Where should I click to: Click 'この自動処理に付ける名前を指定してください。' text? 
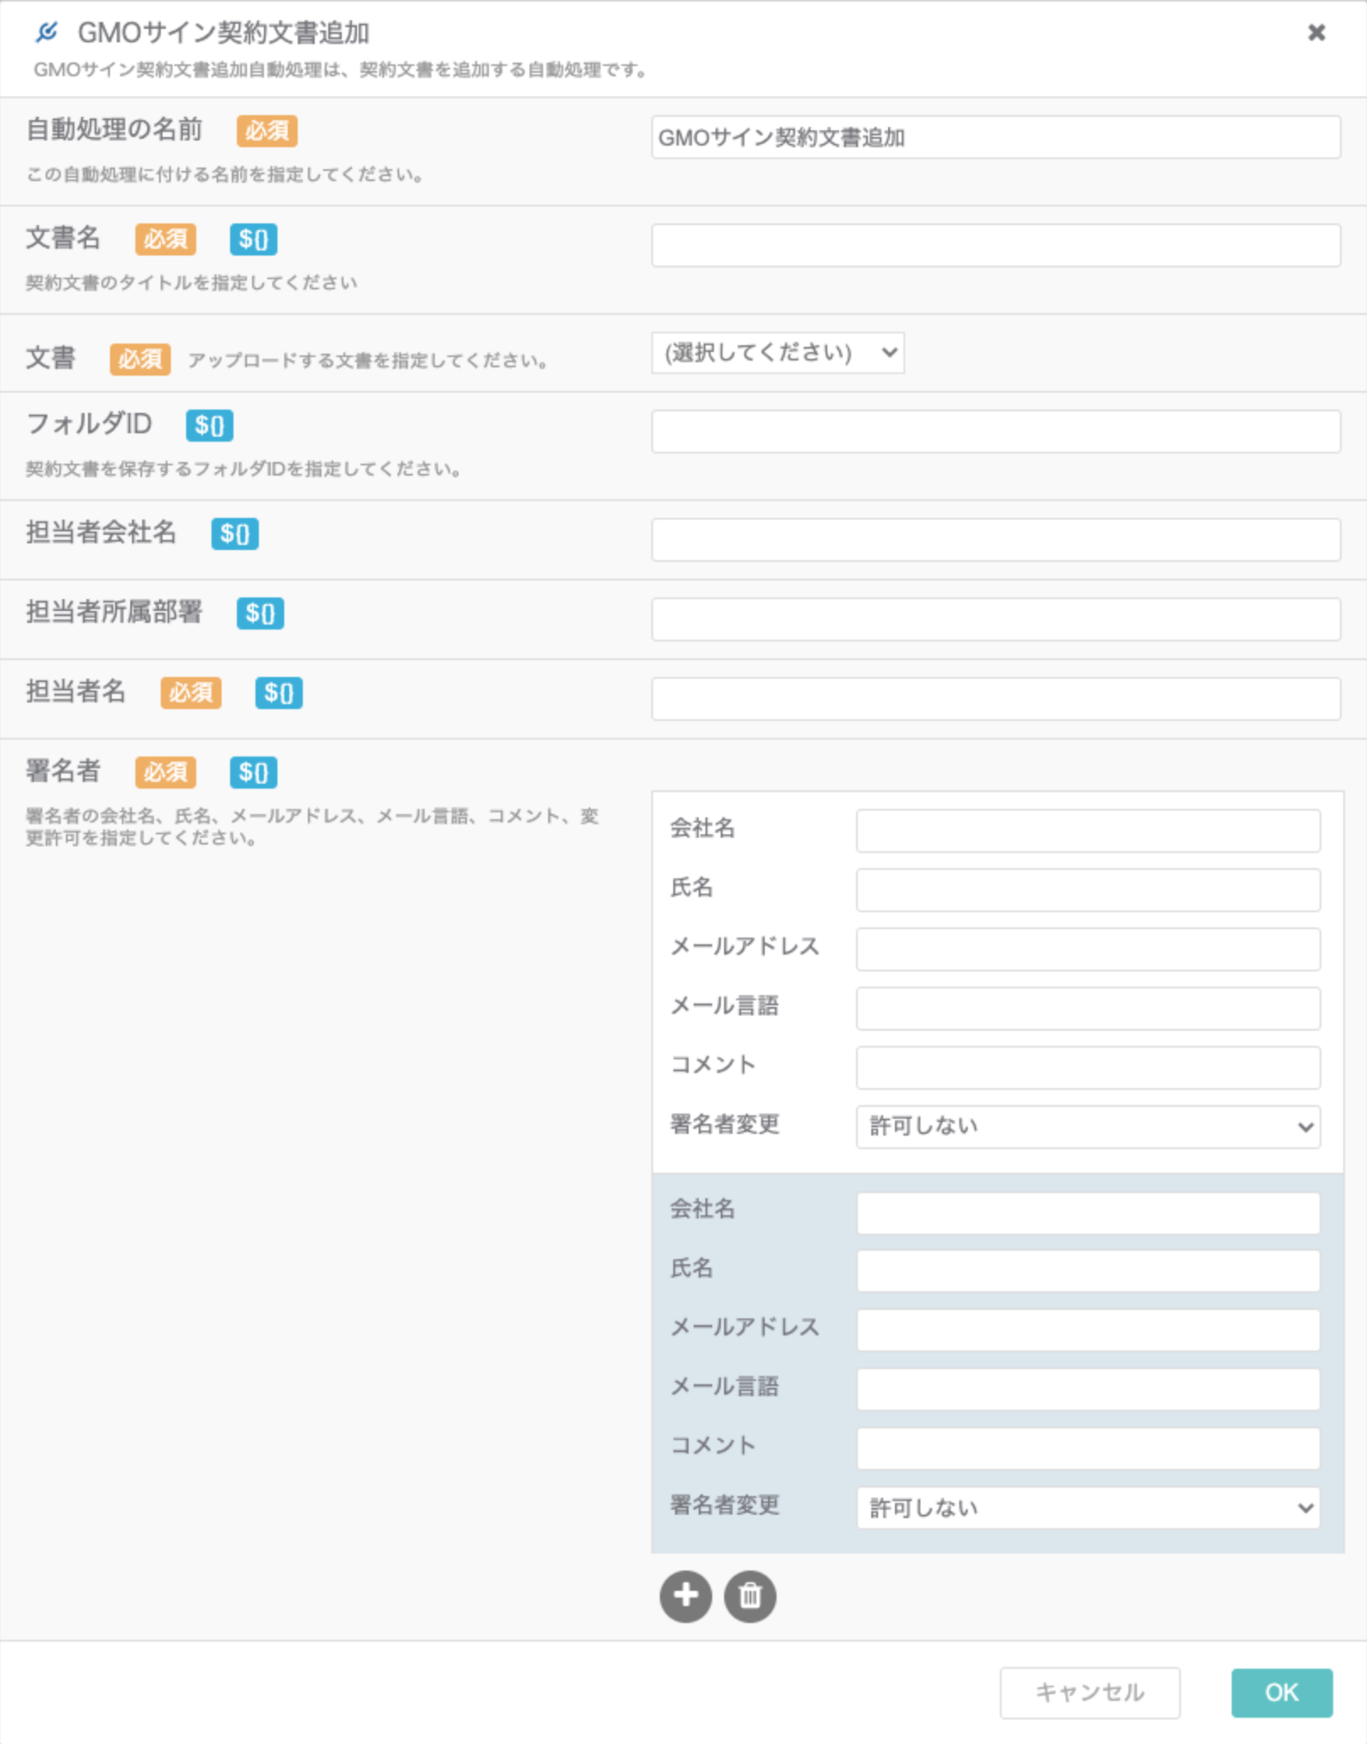point(225,174)
